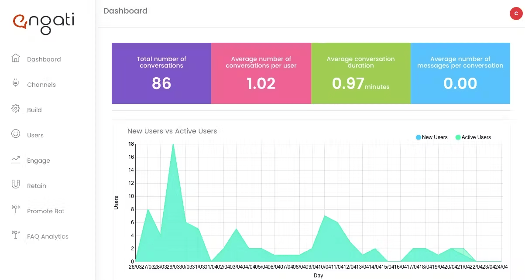Select the Total number of conversations card

(161, 73)
